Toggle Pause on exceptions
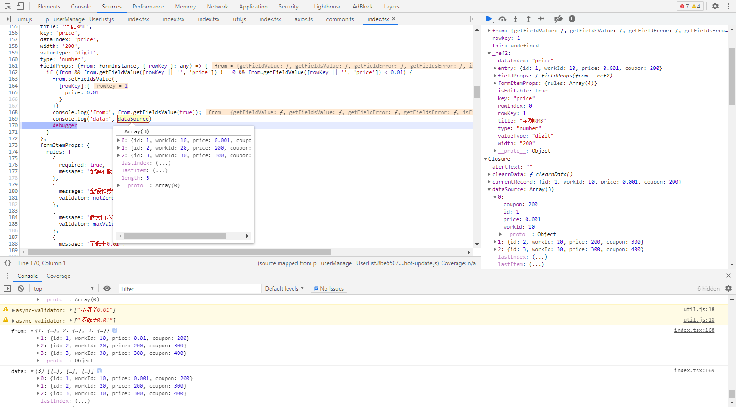736x407 pixels. 572,19
